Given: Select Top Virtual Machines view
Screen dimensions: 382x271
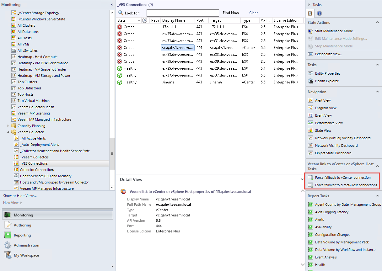Looking at the screenshot, I should (34, 101).
